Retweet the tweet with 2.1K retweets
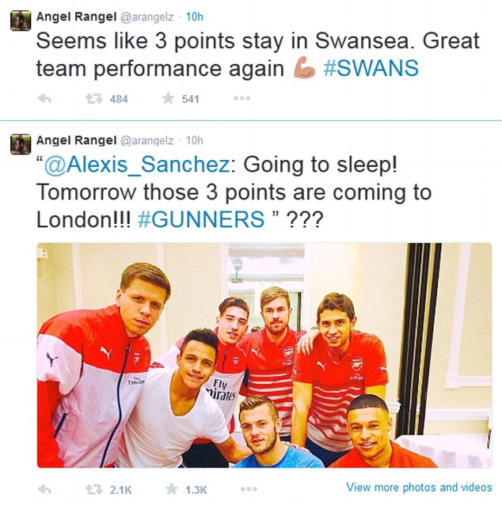The width and height of the screenshot is (502, 505). (x=94, y=490)
